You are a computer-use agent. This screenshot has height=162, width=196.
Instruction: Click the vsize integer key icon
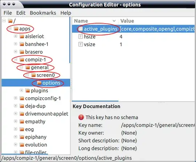coord(81,44)
